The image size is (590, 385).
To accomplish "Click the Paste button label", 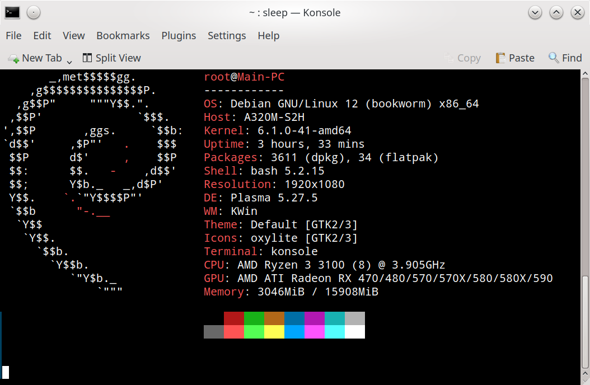I will tap(522, 58).
